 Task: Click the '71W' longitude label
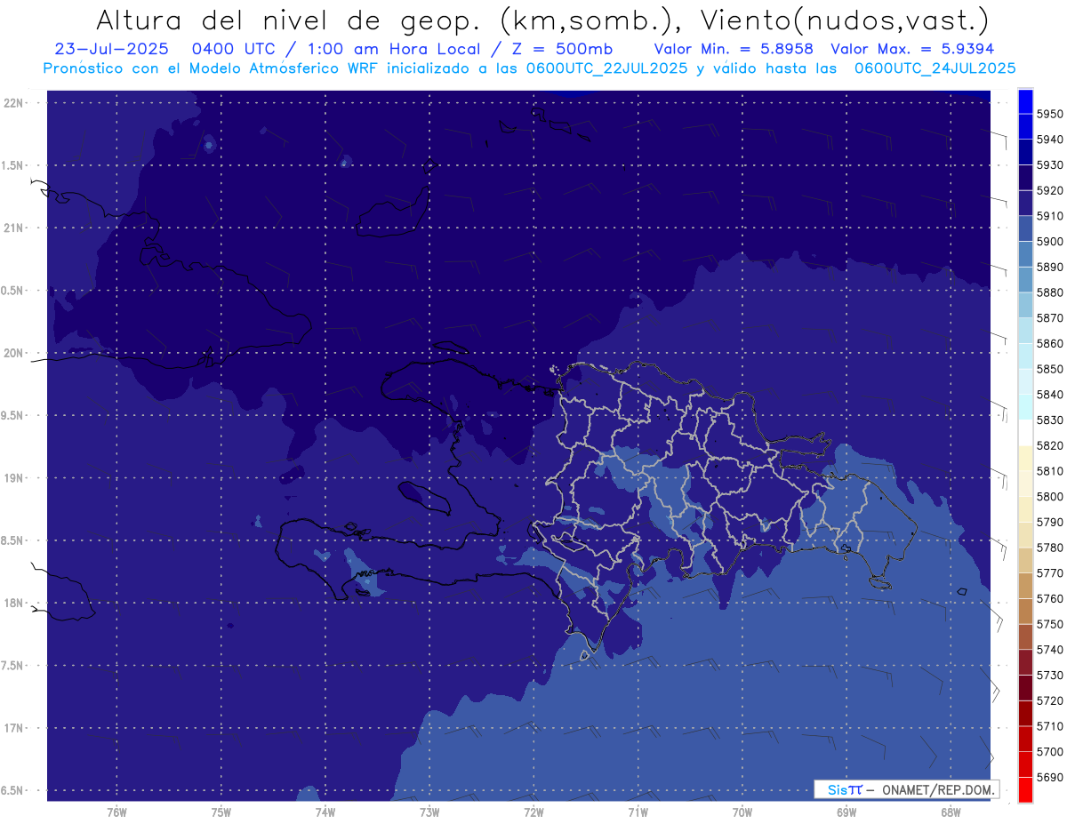coord(638,812)
